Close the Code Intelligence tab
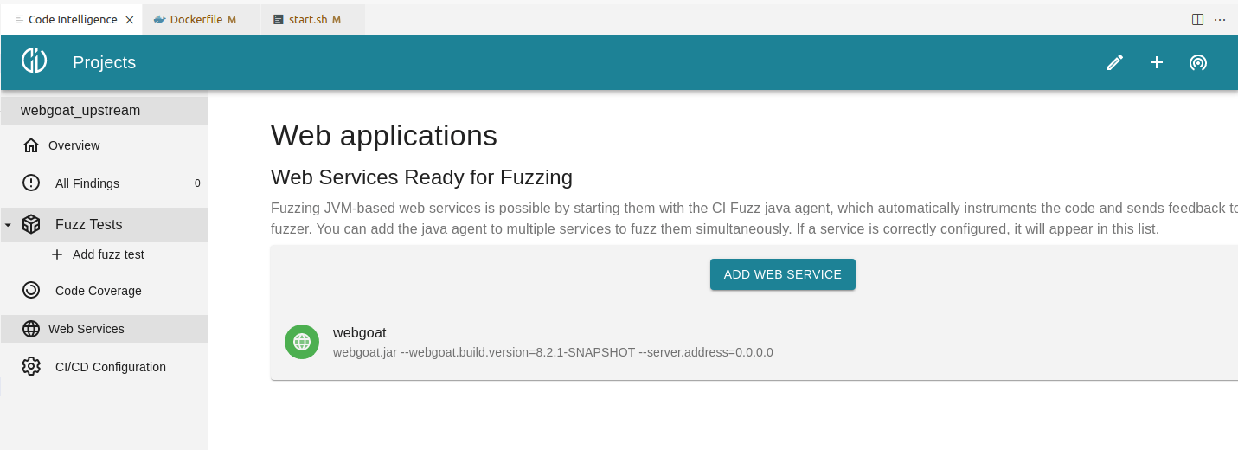 (x=130, y=19)
